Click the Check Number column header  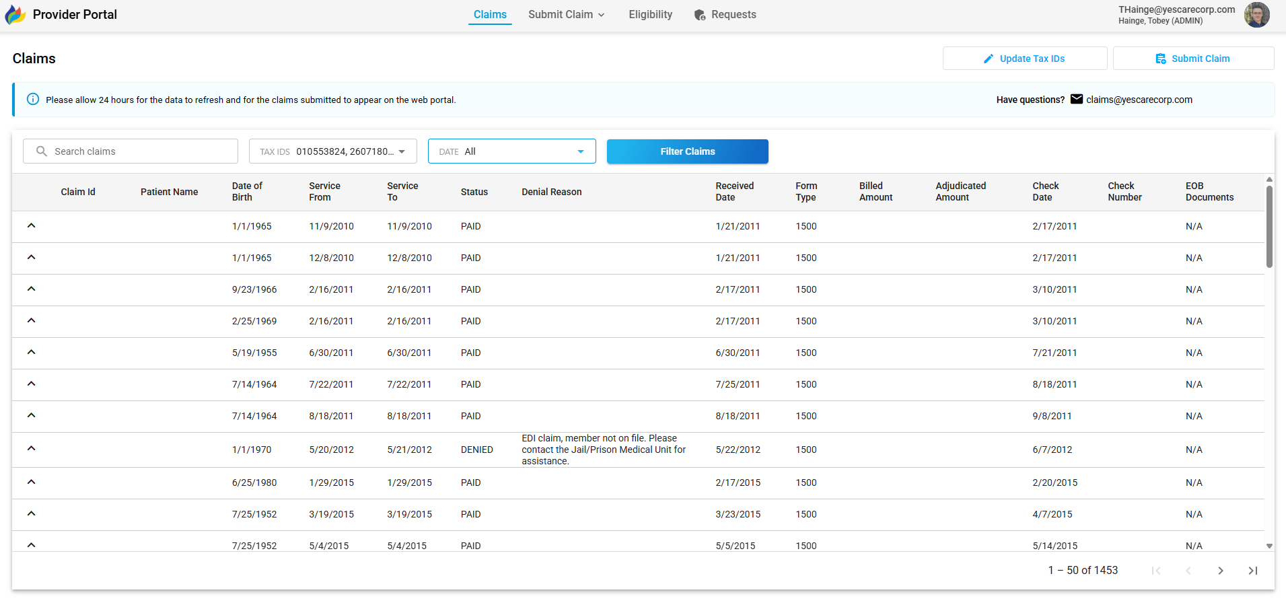point(1125,192)
